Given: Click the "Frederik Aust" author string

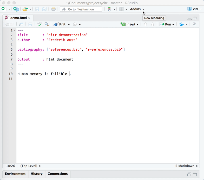Looking at the screenshot, I should pos(62,40).
